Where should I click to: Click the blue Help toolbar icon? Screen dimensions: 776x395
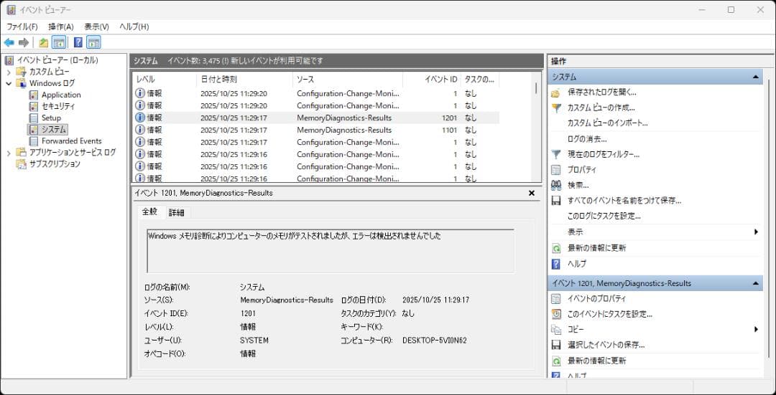pos(78,42)
